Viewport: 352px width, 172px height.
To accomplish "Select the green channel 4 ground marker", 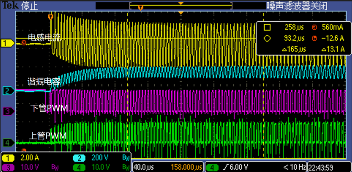I will point(9,142).
